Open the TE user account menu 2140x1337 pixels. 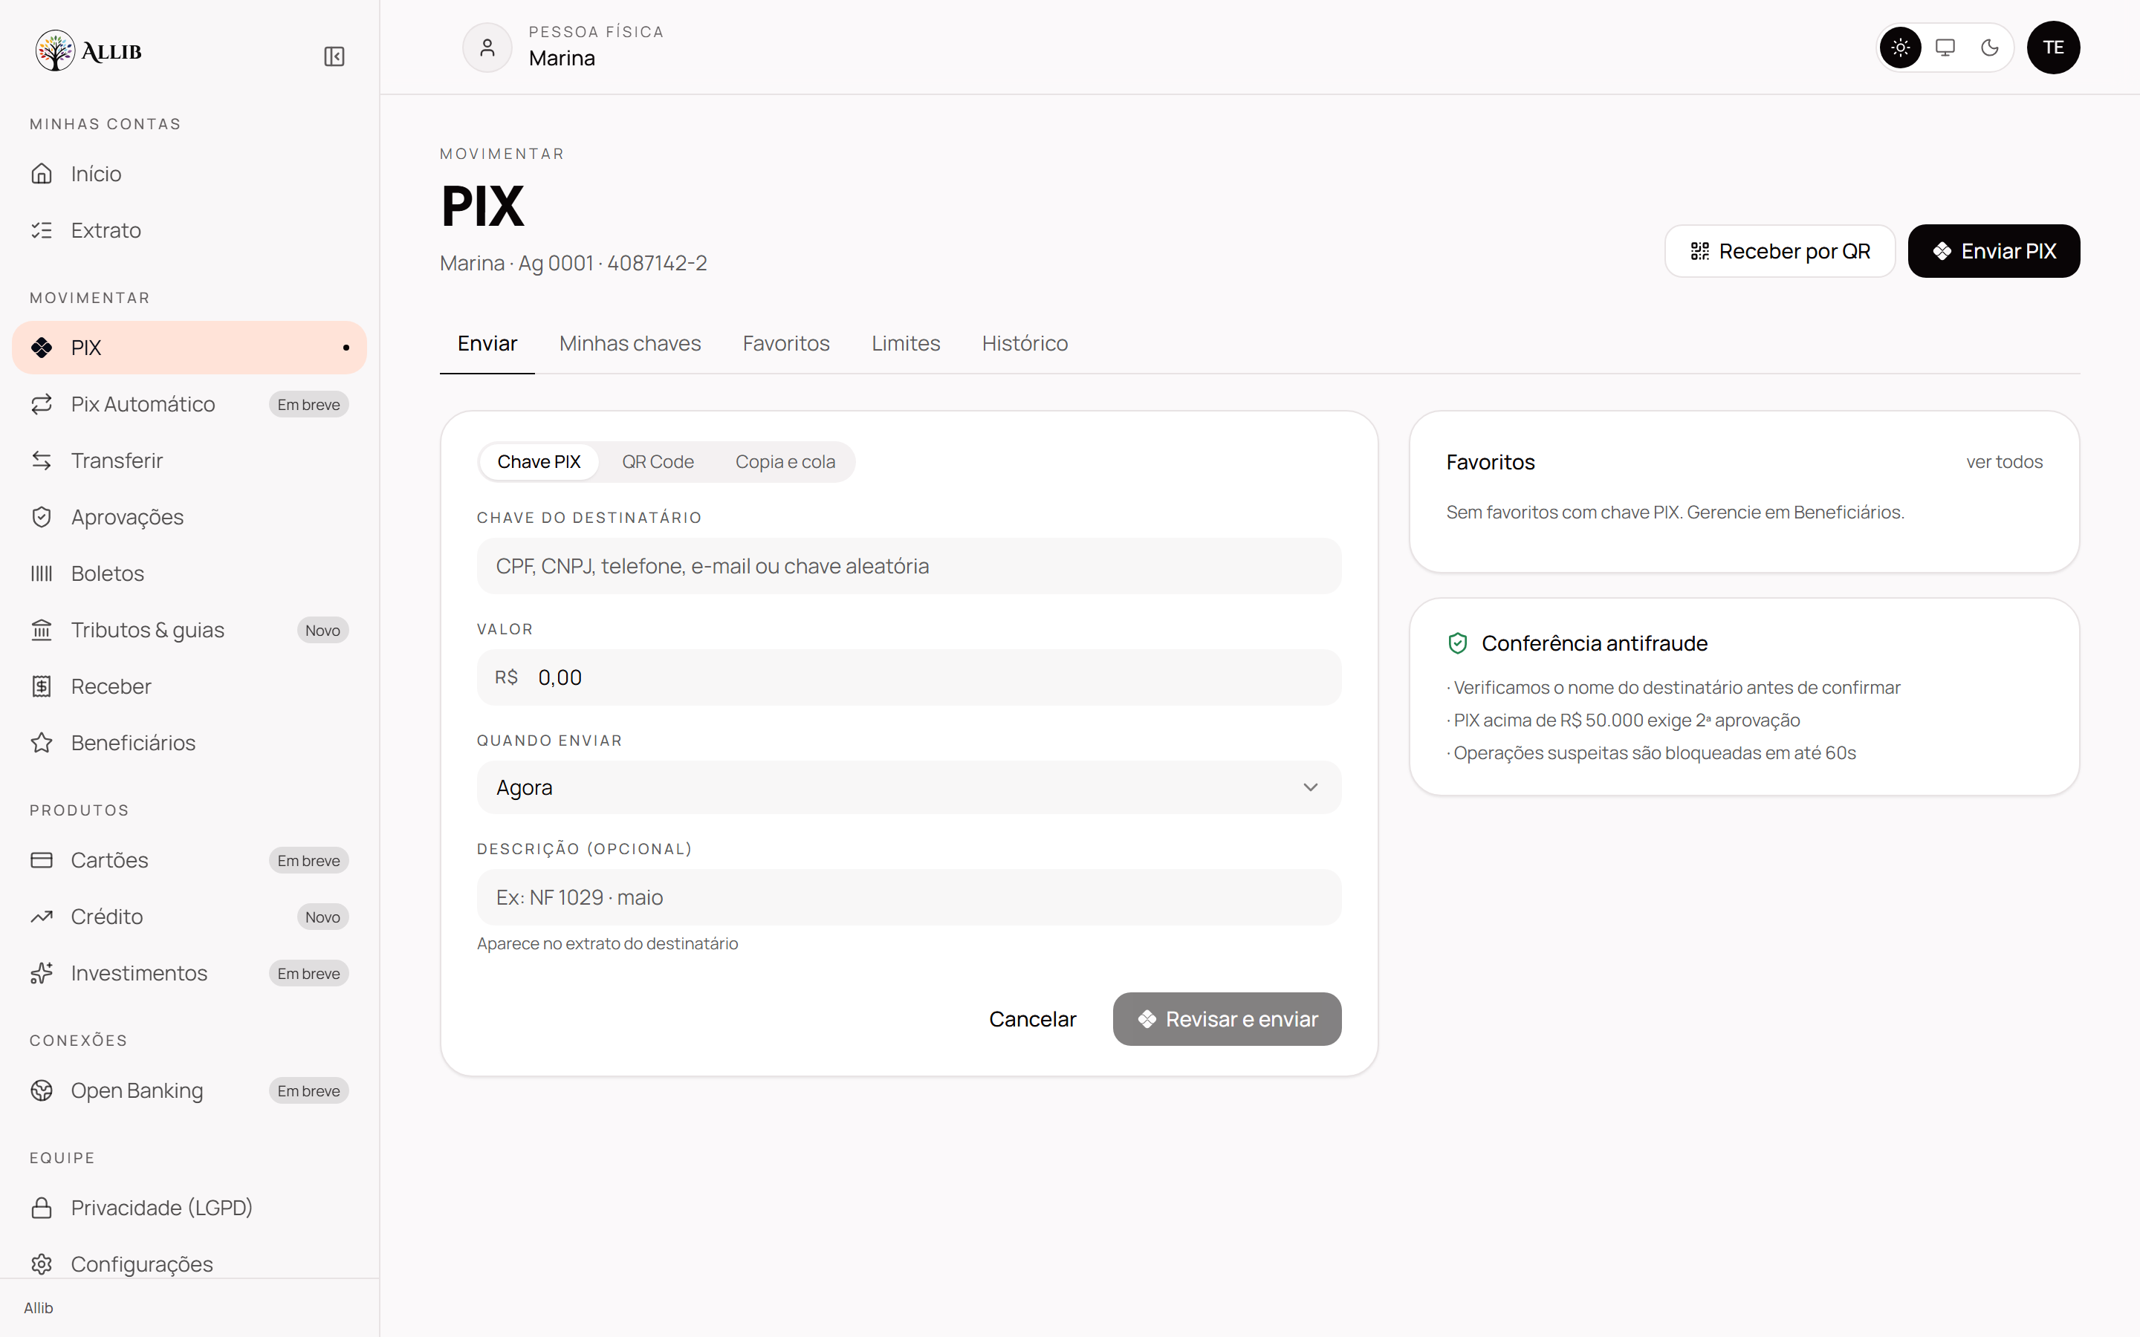(2053, 48)
